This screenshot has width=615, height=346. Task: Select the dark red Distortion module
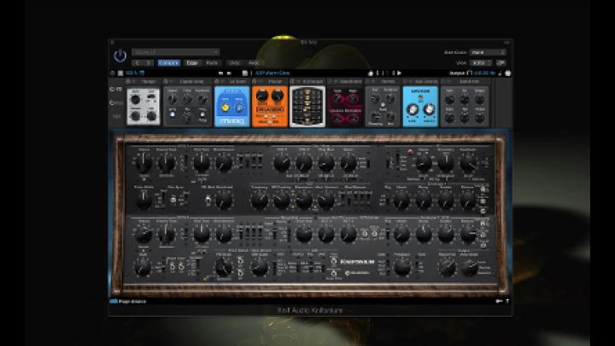[345, 106]
